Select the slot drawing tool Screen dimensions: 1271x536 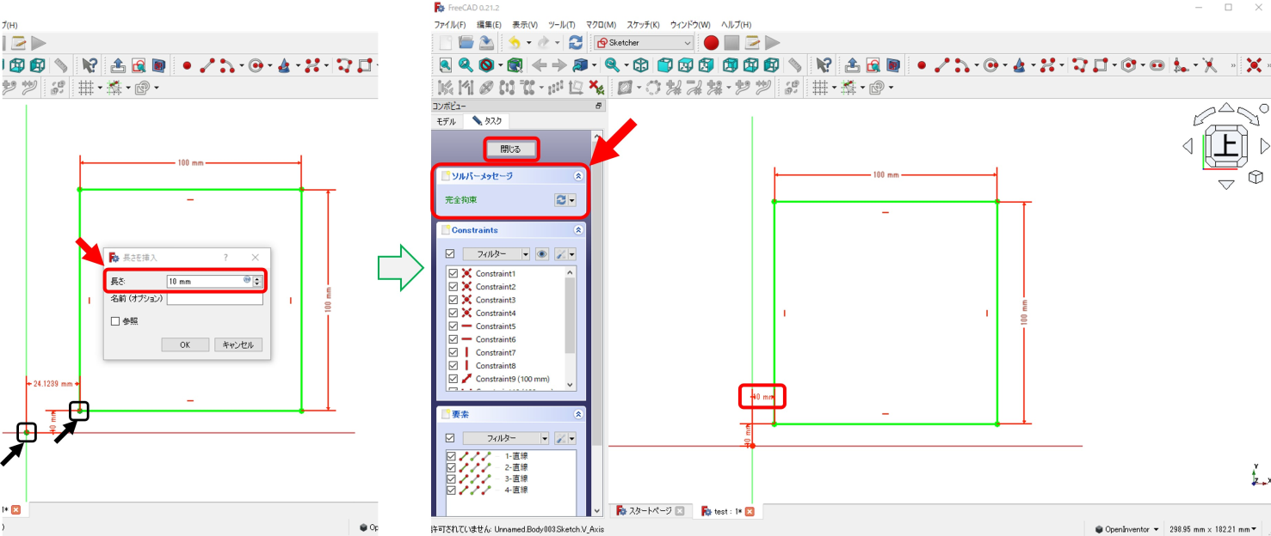click(1157, 65)
